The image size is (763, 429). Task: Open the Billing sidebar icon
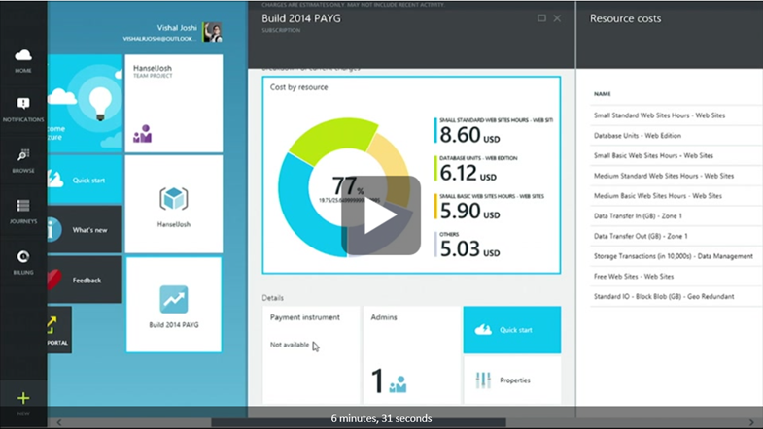(23, 262)
